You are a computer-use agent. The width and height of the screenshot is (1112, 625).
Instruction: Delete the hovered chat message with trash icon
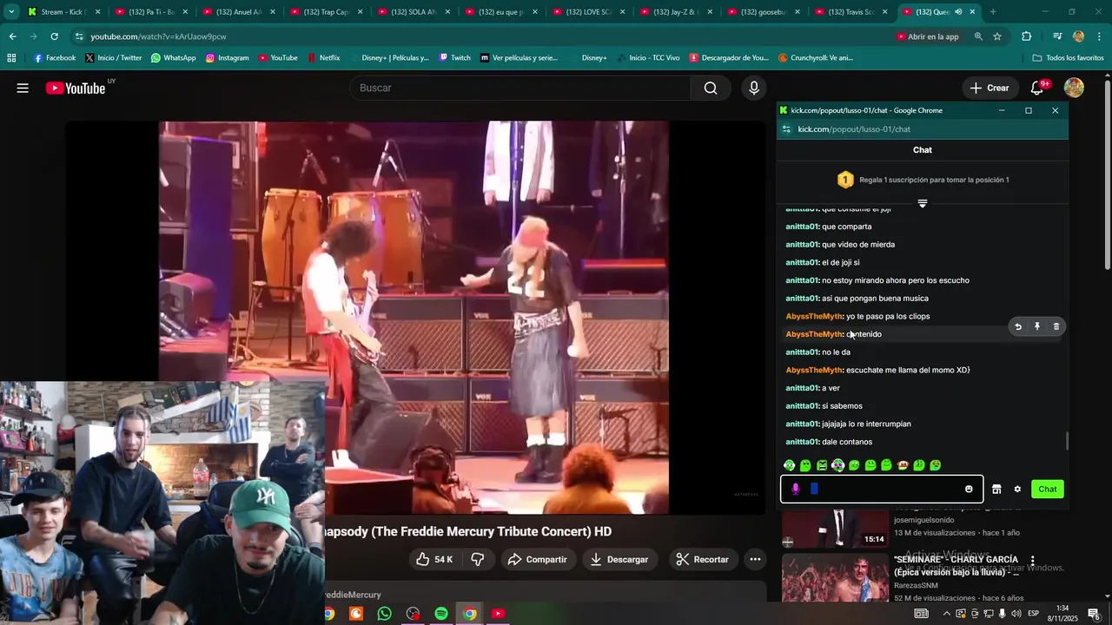(x=1056, y=326)
